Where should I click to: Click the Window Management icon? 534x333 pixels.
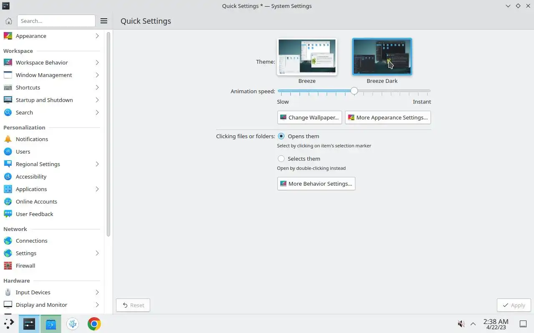[8, 75]
